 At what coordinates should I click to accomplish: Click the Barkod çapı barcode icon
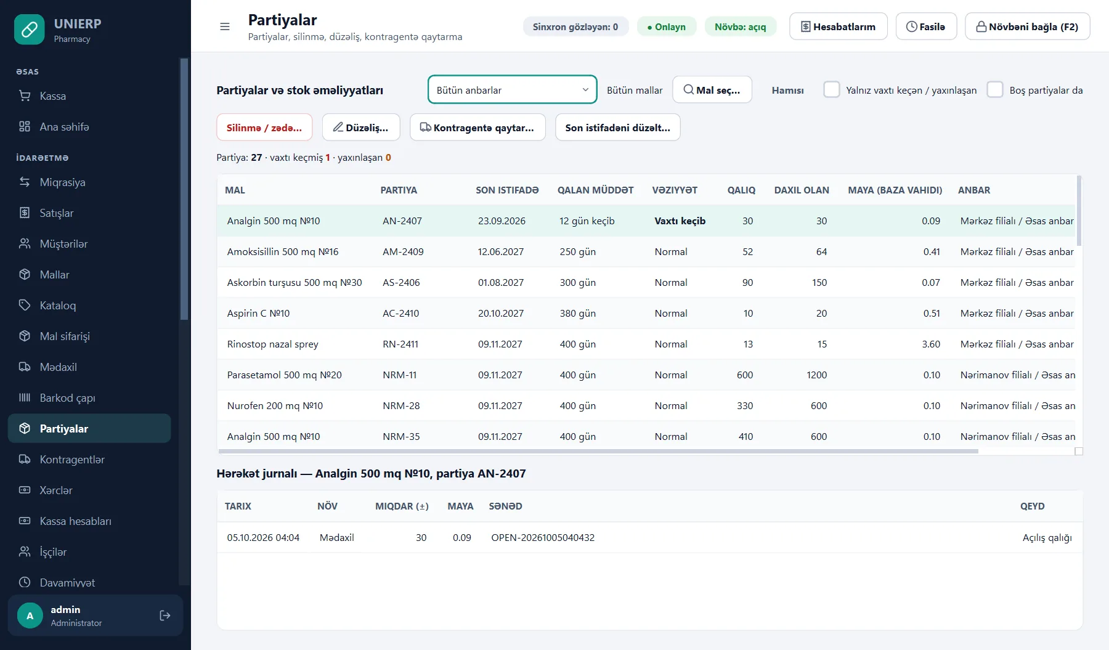tap(25, 398)
